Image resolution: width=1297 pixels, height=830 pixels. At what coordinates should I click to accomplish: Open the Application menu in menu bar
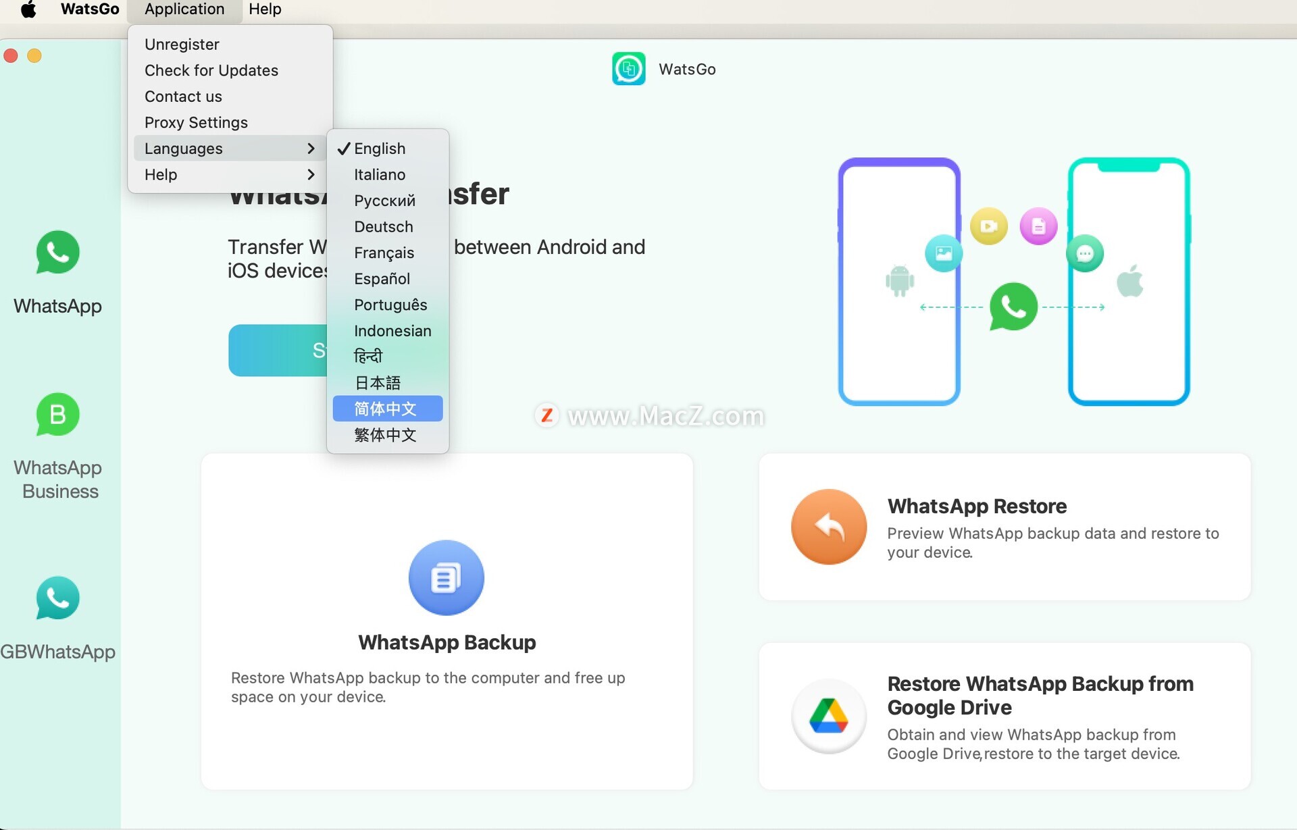coord(184,9)
